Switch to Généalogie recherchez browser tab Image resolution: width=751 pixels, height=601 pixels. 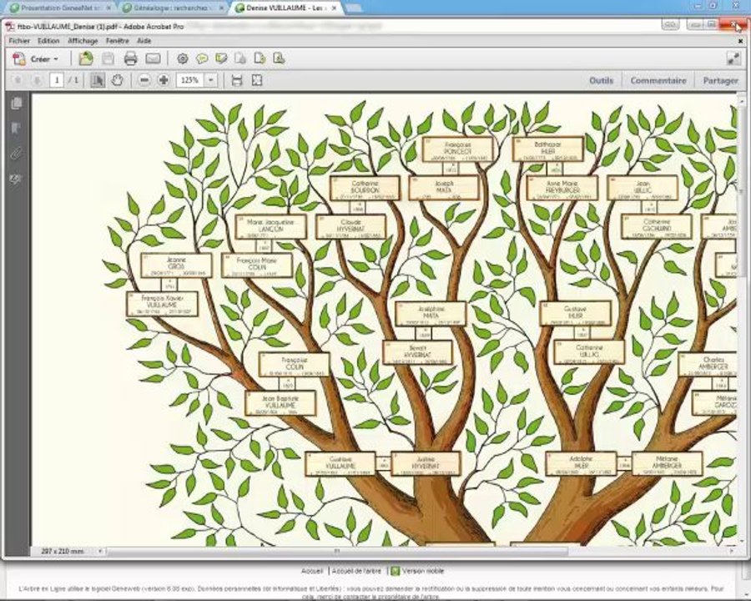[173, 8]
